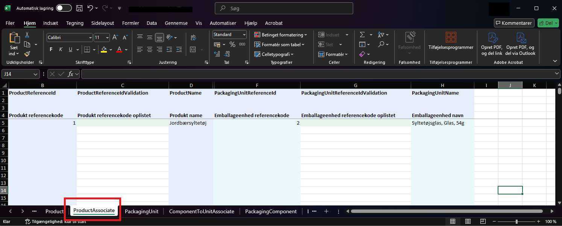Open Find and Select magnifier icon

tap(381, 44)
